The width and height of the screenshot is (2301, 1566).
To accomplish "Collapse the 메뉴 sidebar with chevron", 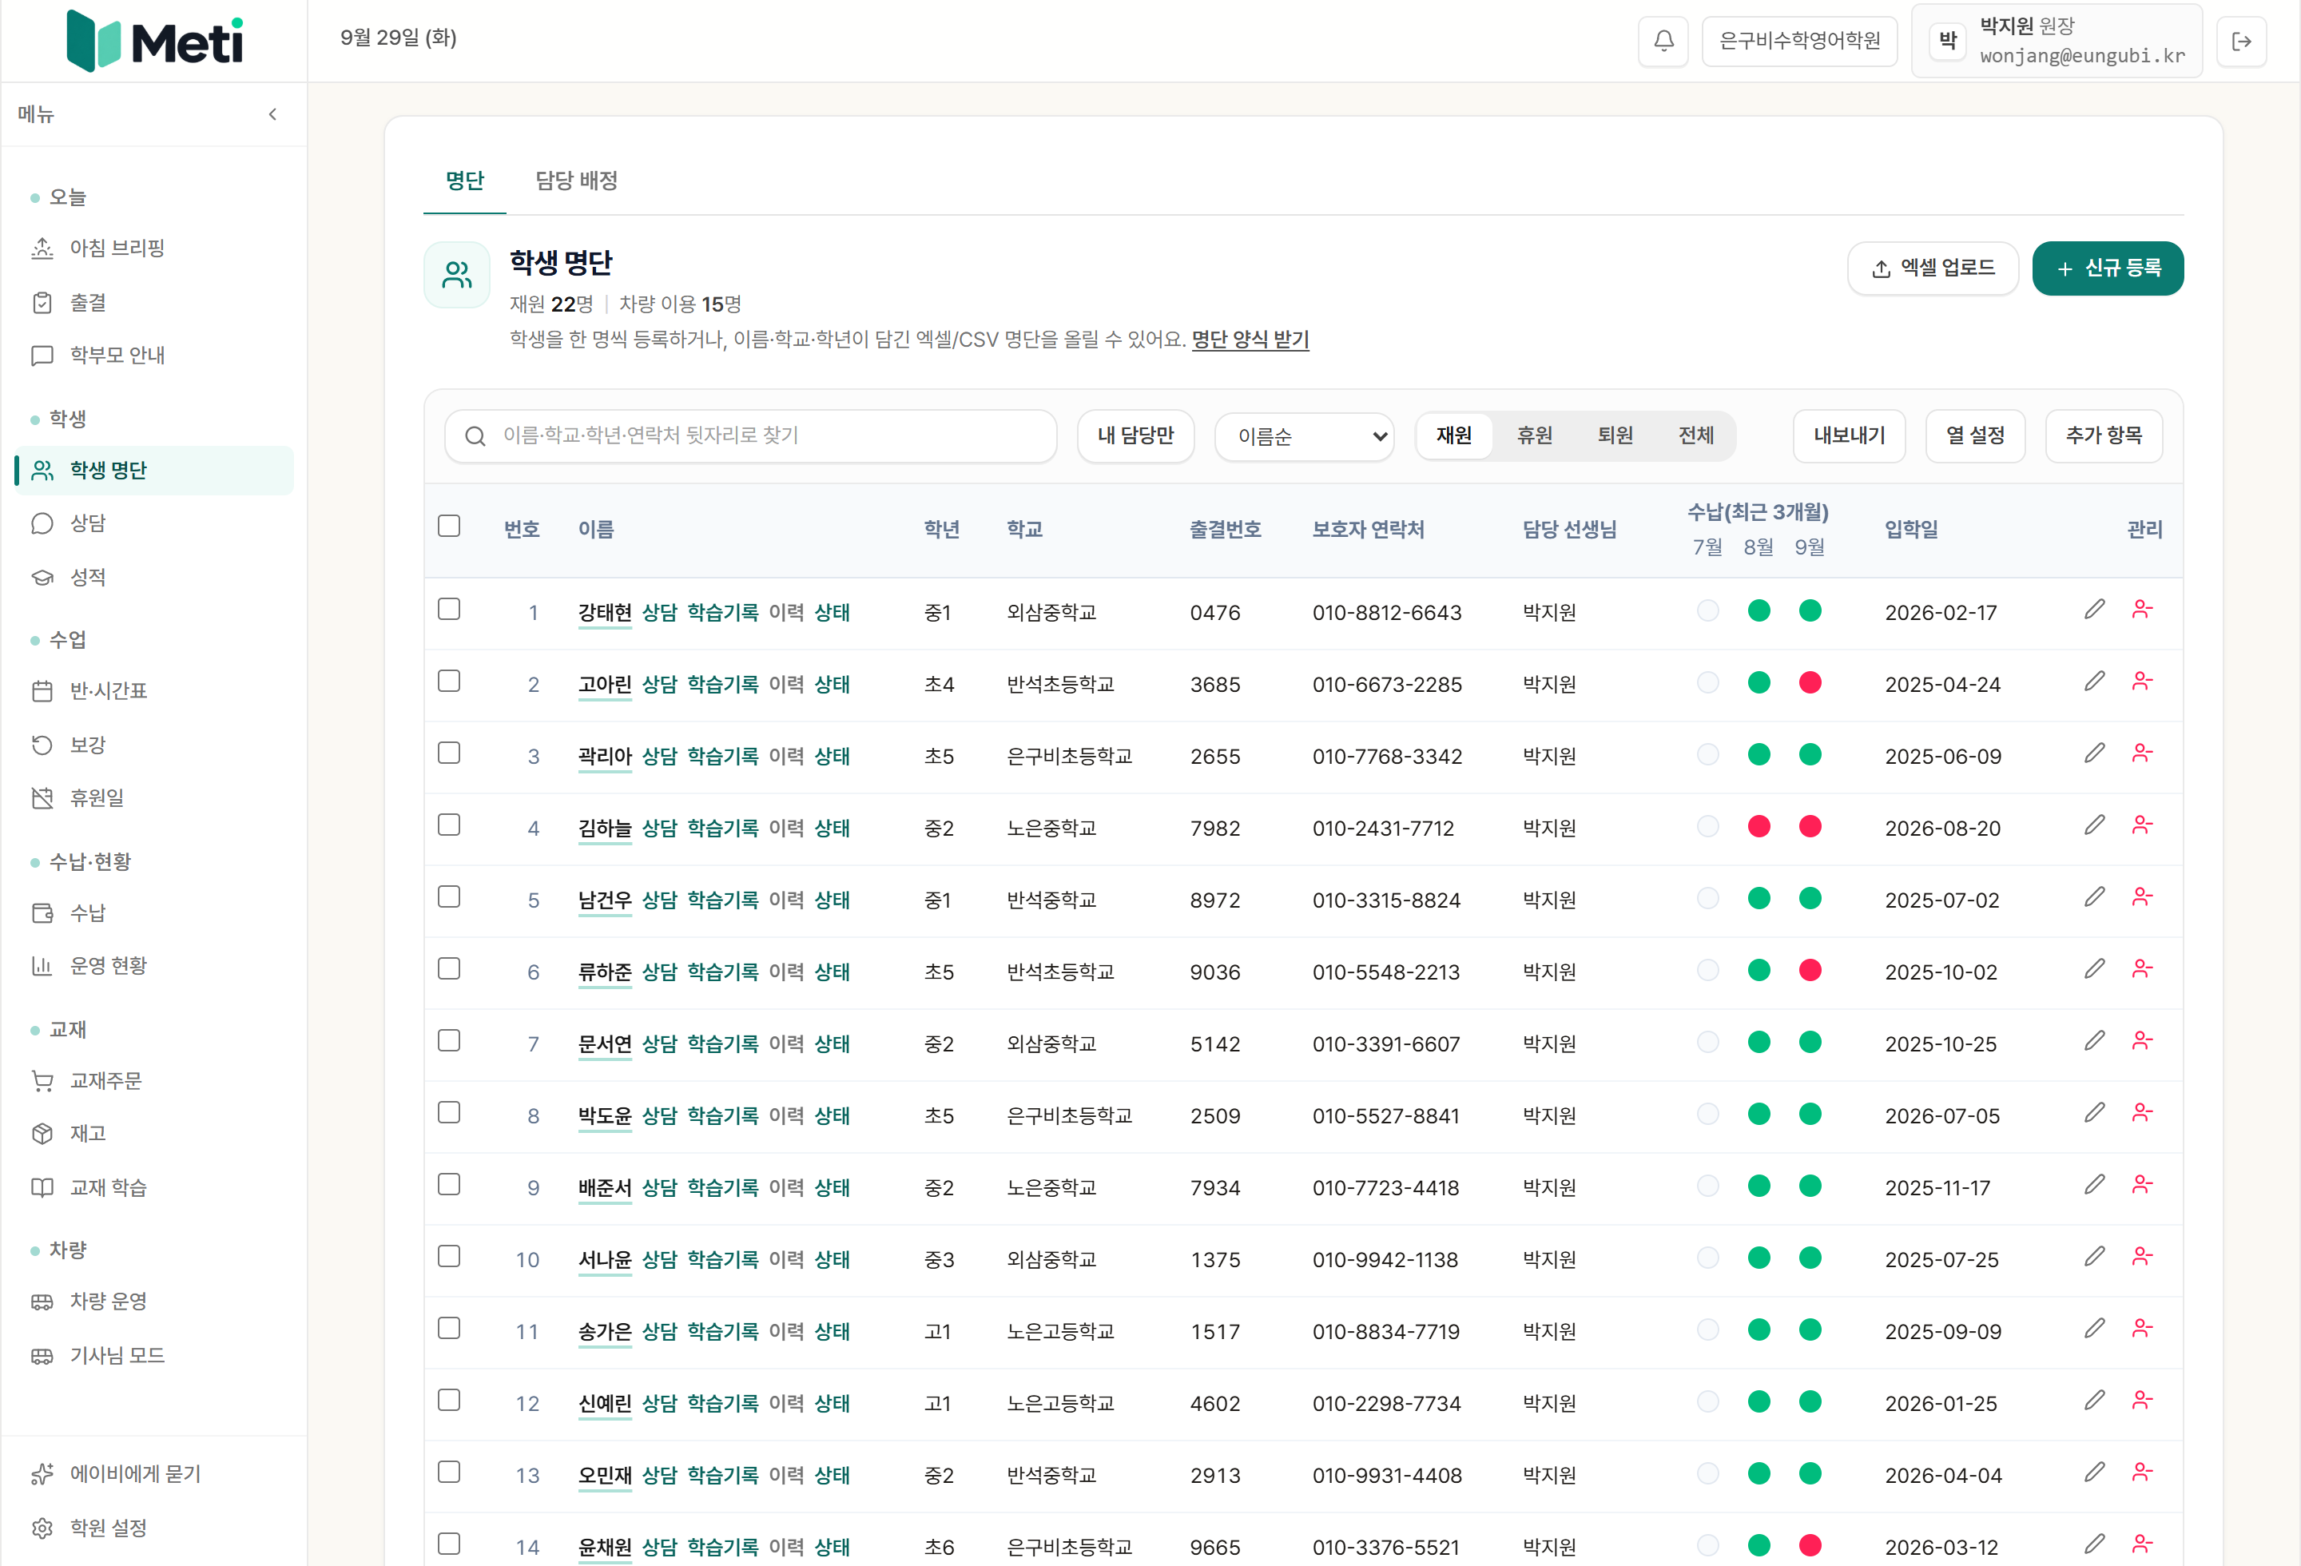I will click(272, 113).
